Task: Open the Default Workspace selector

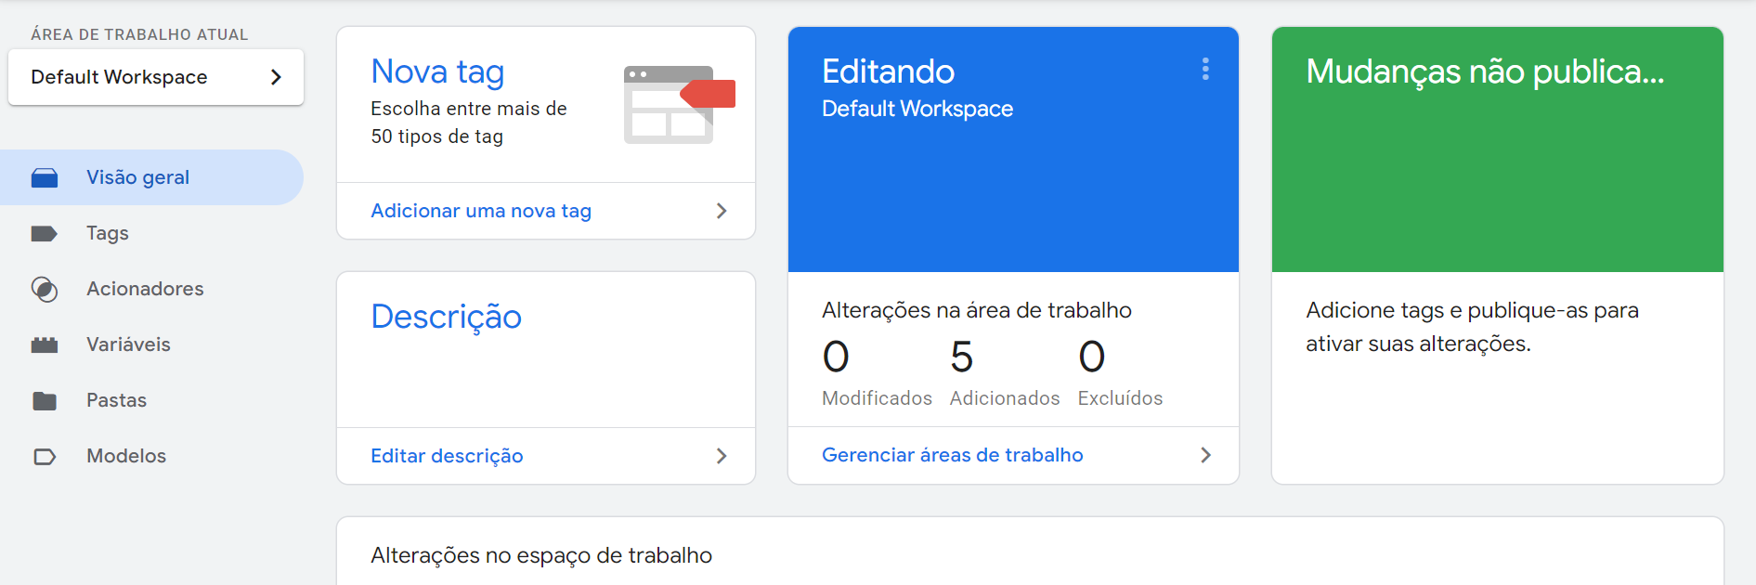Action: 156,77
